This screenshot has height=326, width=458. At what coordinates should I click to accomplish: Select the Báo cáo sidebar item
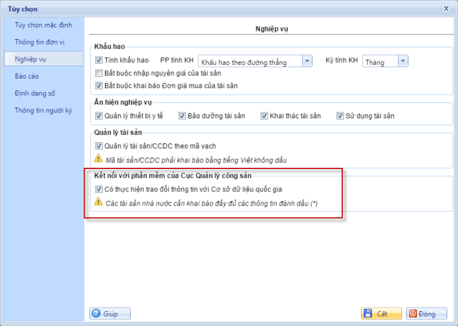pyautogui.click(x=27, y=76)
